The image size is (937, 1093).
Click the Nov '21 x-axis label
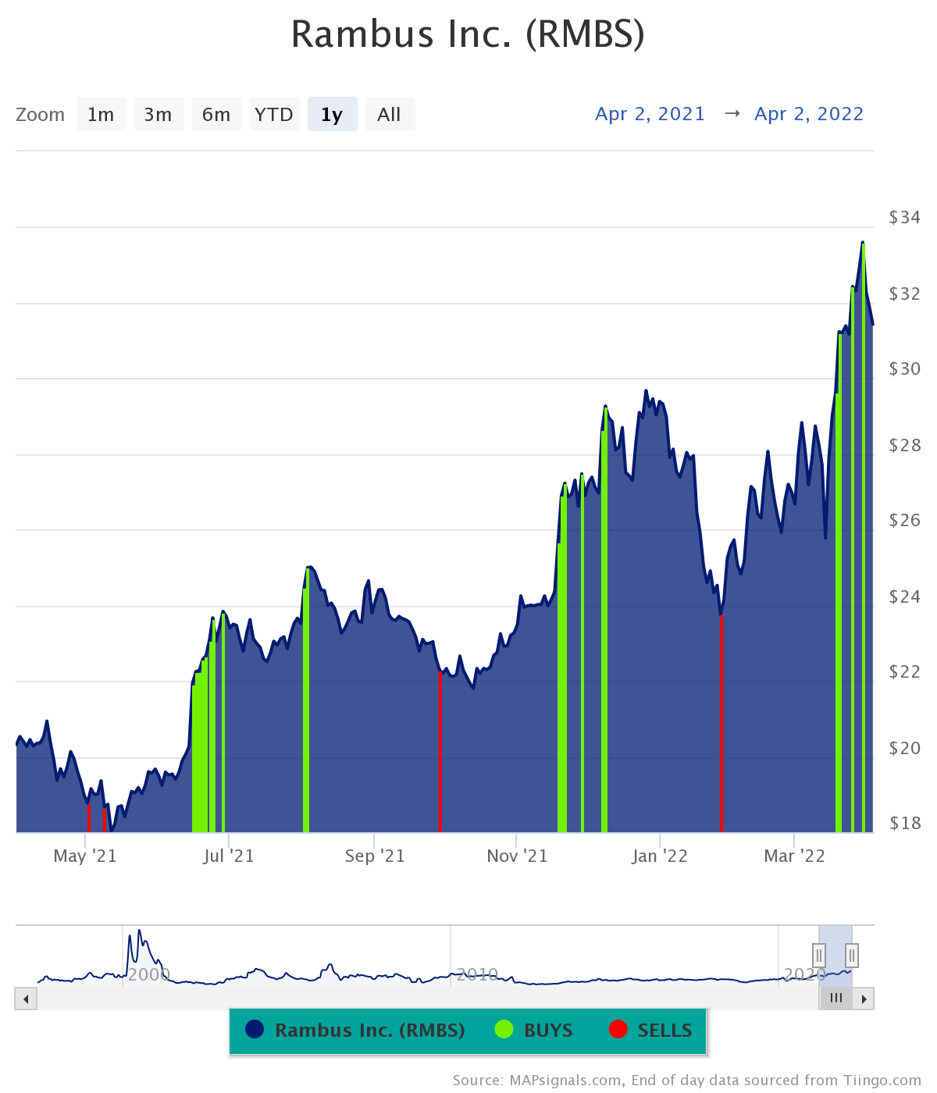[517, 856]
